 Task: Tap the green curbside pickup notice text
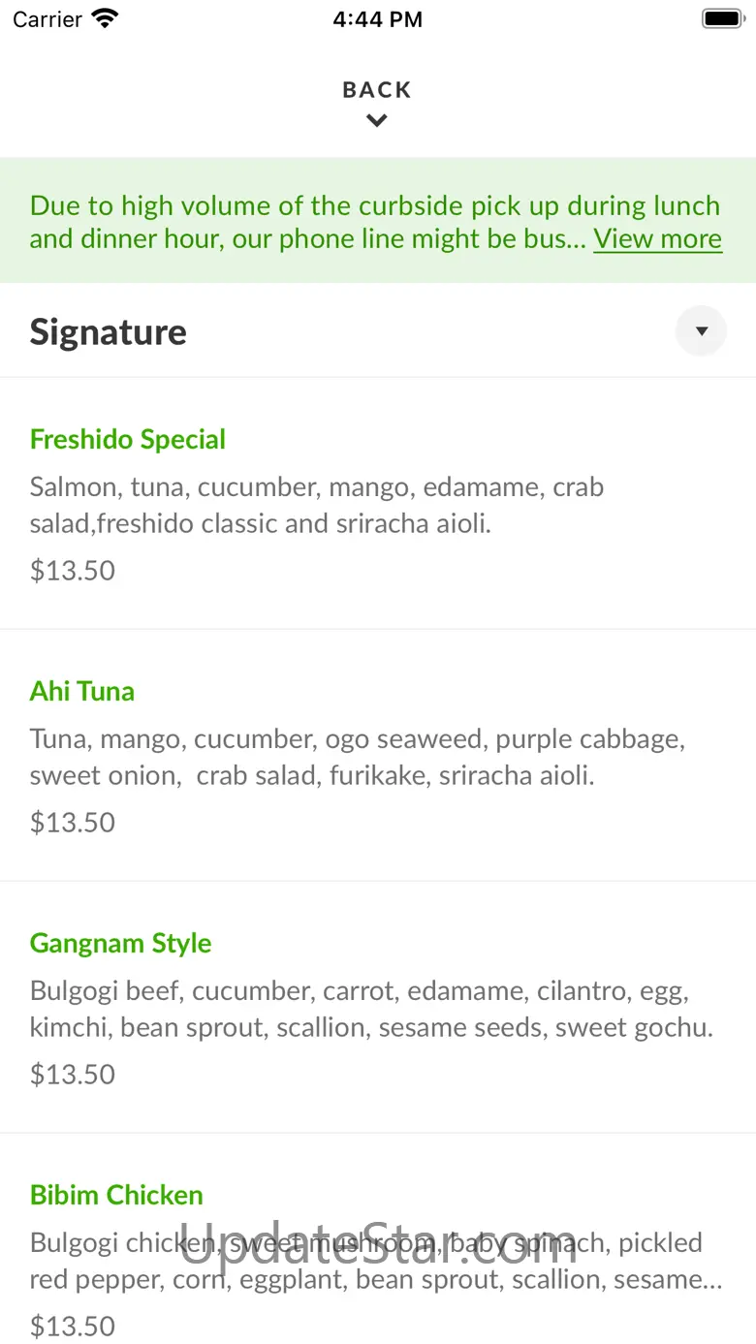click(x=310, y=222)
